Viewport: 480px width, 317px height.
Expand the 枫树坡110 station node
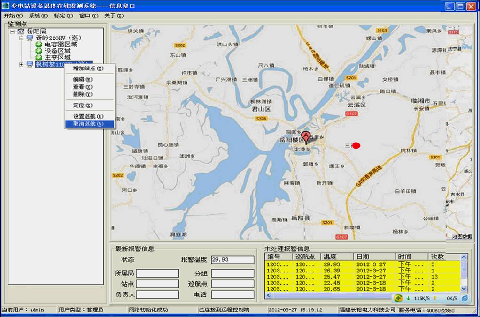[21, 64]
